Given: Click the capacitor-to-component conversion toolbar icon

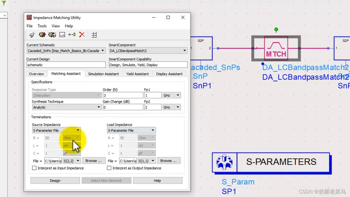Looking at the screenshot, I should click(72, 35).
